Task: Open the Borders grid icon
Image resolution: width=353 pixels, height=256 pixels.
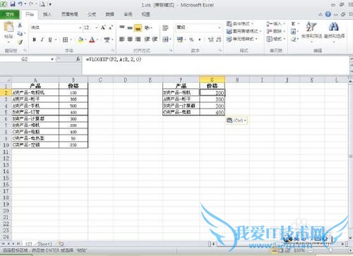Action: click(x=65, y=39)
